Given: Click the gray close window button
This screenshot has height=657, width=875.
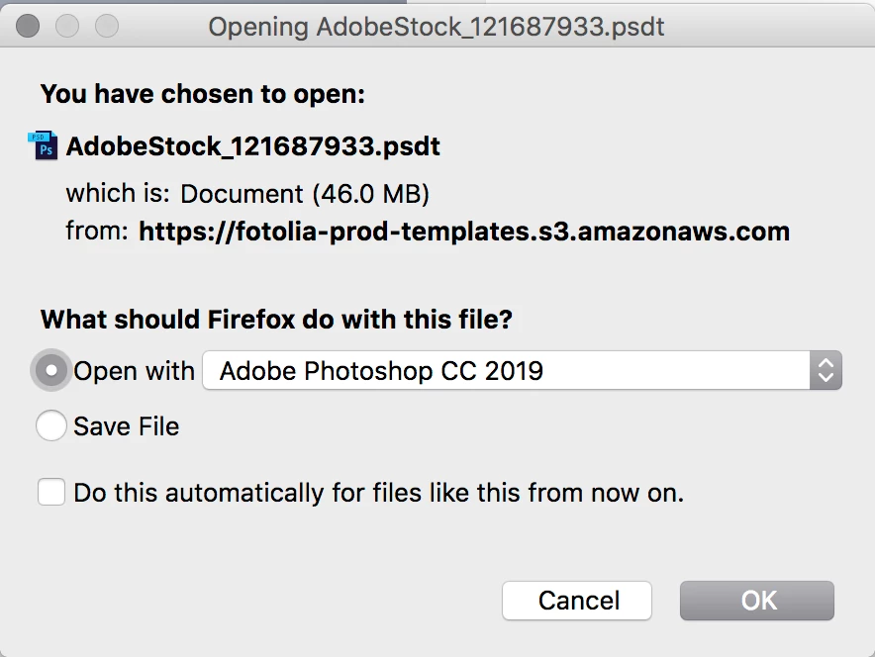Looking at the screenshot, I should [29, 26].
